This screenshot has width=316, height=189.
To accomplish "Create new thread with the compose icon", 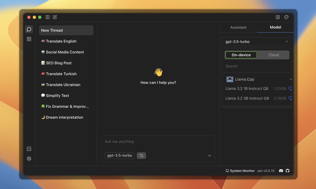I will 55,17.
